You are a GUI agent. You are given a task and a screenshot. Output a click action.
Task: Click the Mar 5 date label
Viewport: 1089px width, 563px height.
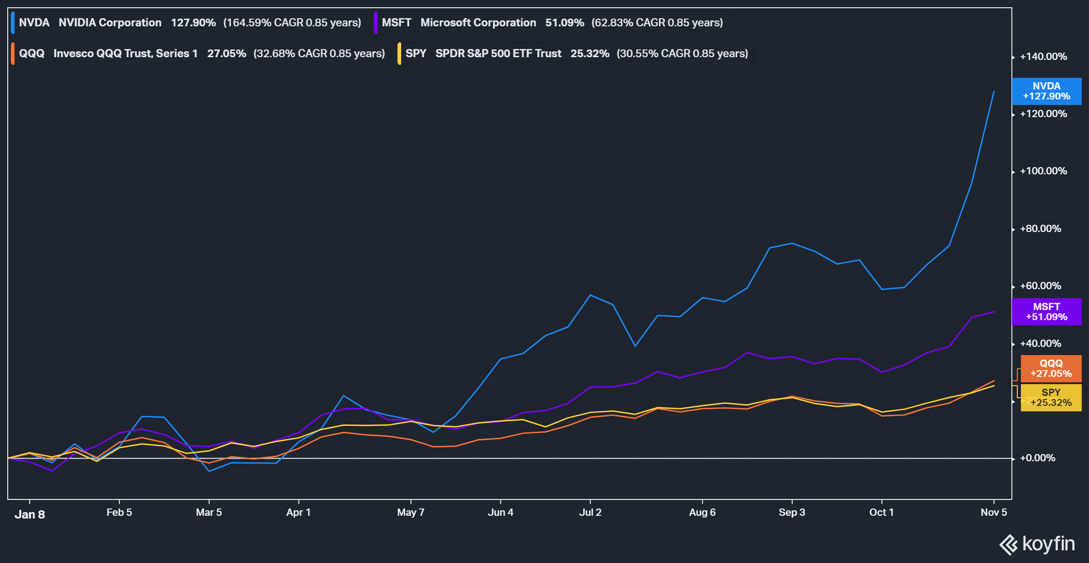pos(209,513)
